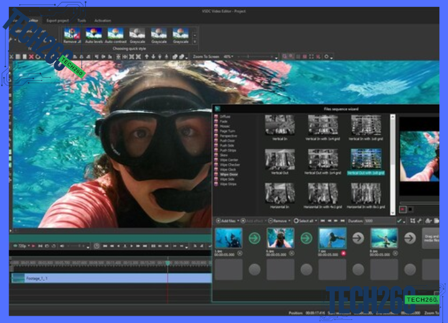Select the Wipe Checker transition
This screenshot has width=448, height=323.
pyautogui.click(x=229, y=165)
